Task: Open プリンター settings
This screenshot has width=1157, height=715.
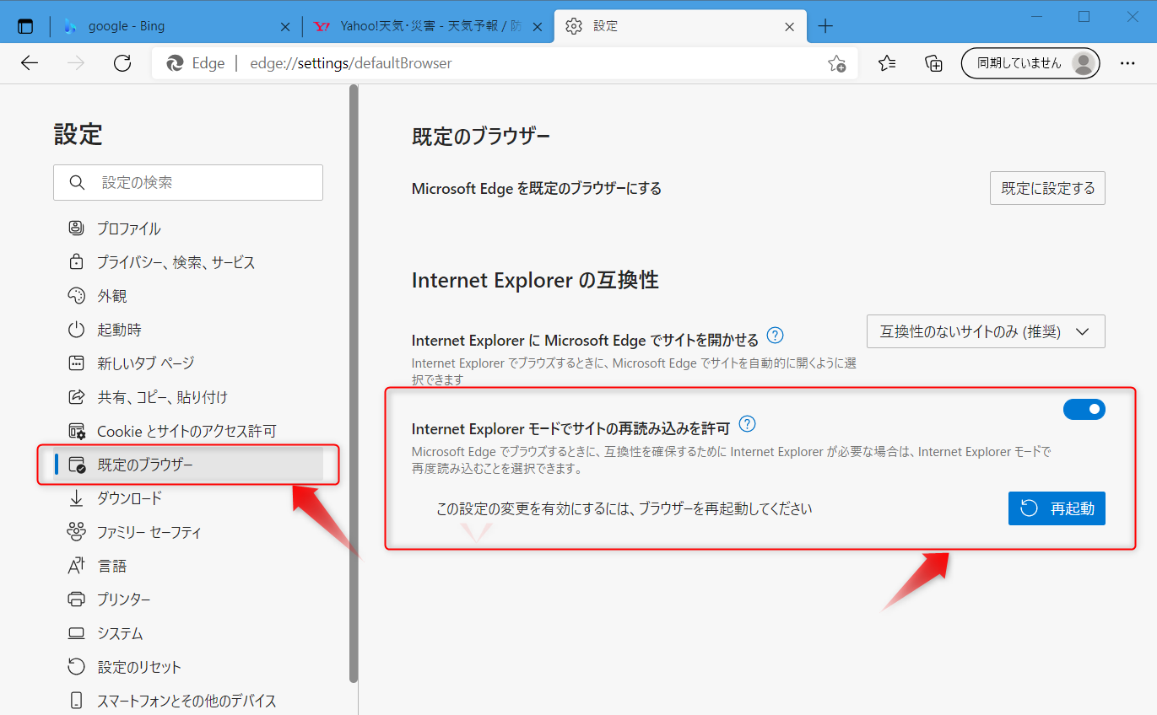Action: tap(188, 599)
